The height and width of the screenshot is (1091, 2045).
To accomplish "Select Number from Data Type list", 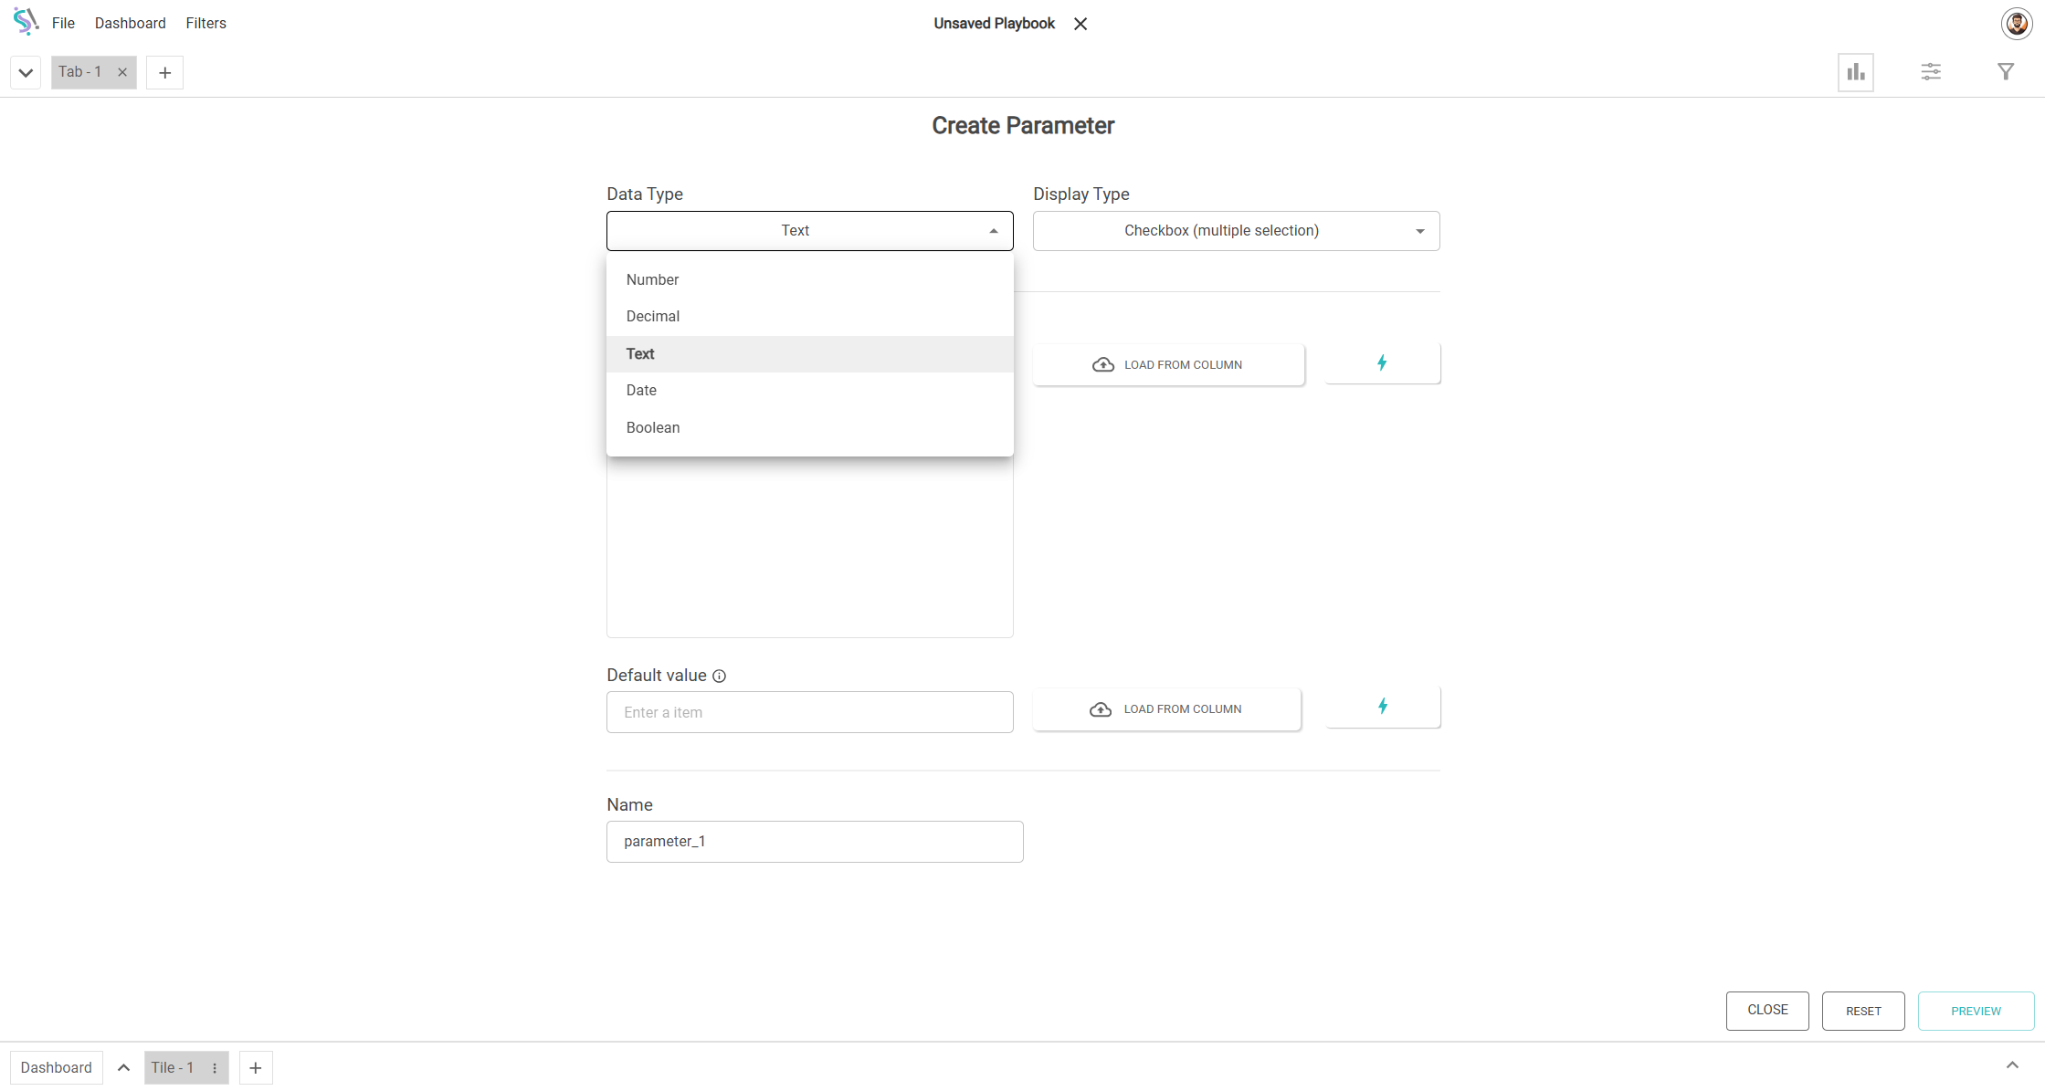I will pos(652,280).
